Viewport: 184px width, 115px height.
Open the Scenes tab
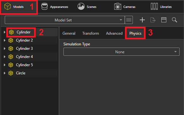coord(87,7)
